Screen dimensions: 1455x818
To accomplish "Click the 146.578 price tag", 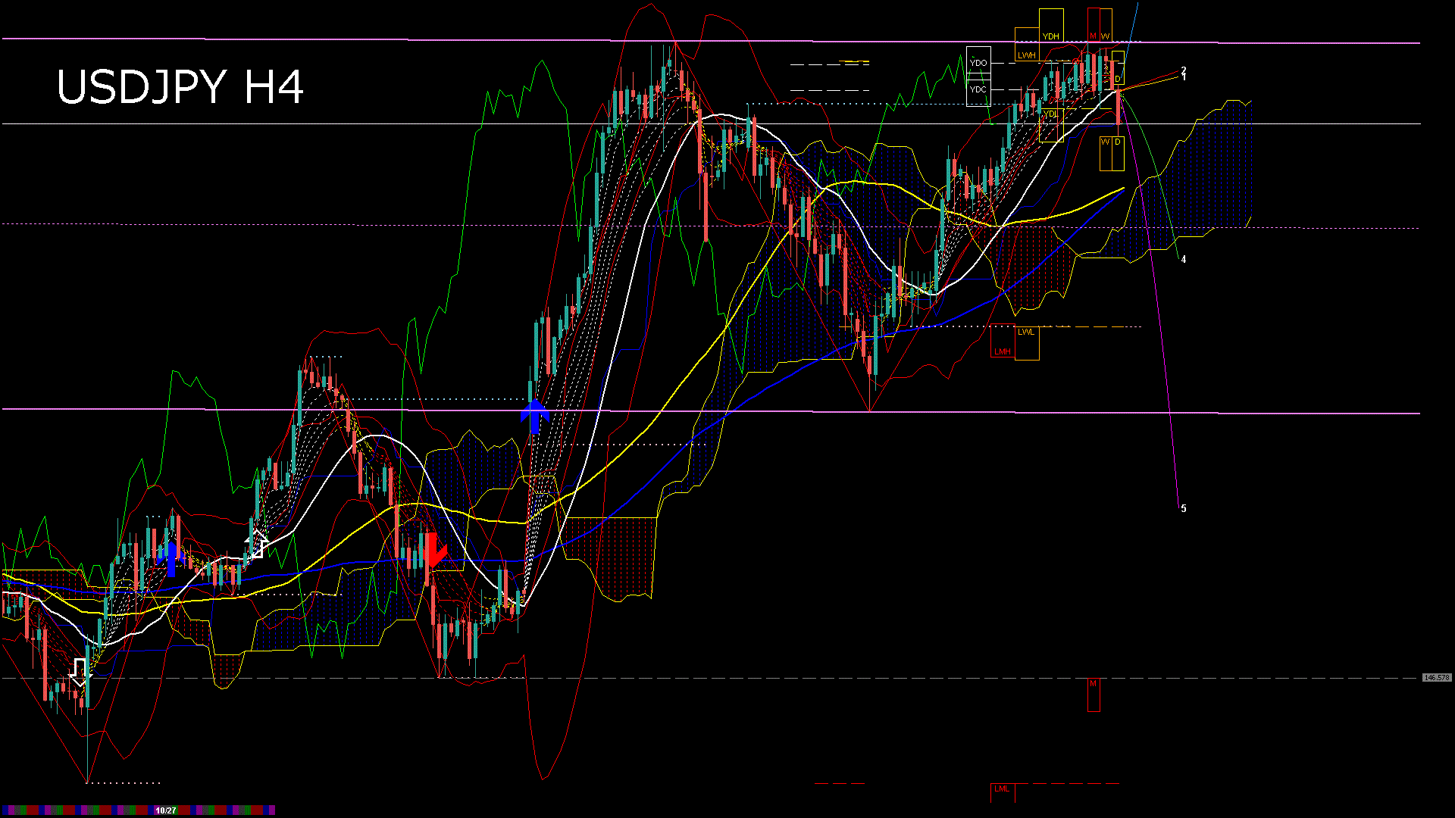I will pos(1437,678).
